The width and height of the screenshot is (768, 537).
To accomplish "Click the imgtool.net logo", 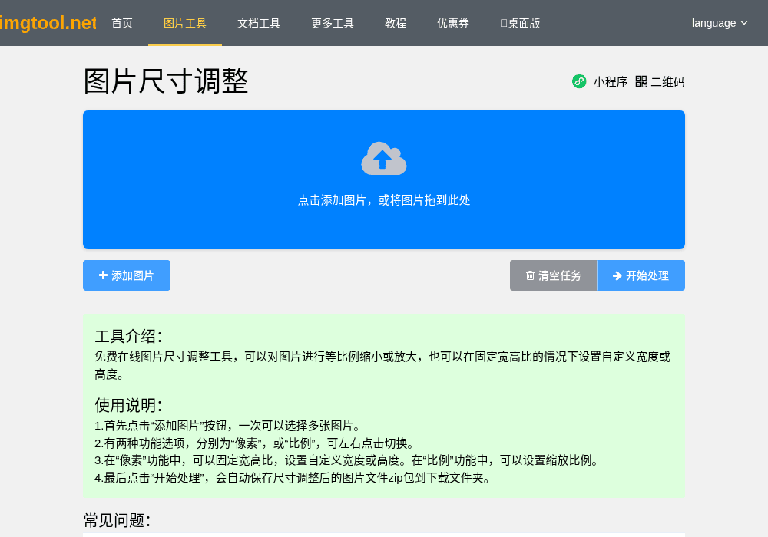I will click(x=48, y=23).
